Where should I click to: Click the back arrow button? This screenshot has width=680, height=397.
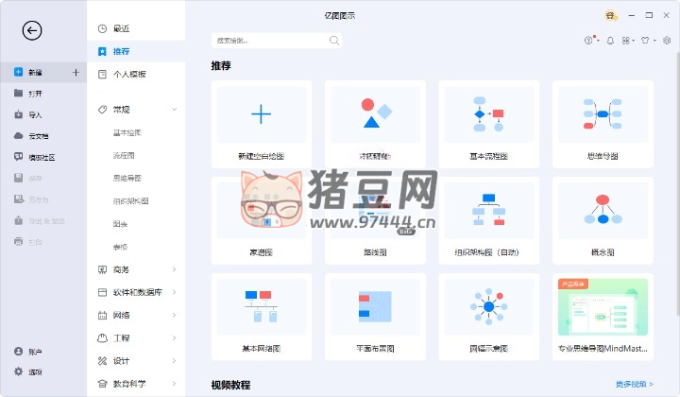[32, 30]
